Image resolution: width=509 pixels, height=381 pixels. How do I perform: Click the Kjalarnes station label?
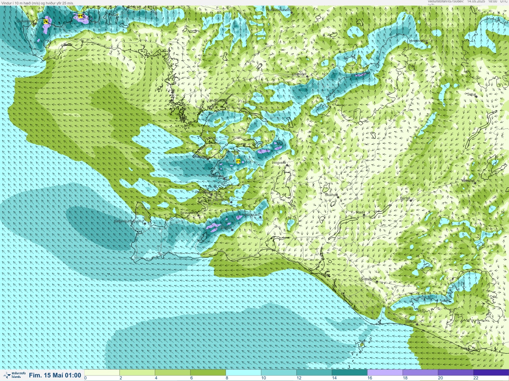pyautogui.click(x=216, y=175)
